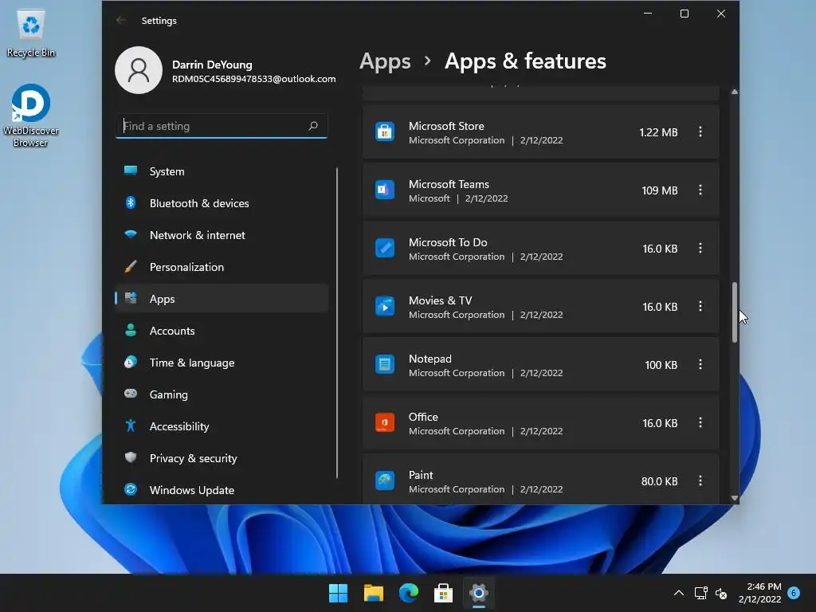The height and width of the screenshot is (612, 816).
Task: Click the Microsoft To Do app icon
Action: tap(385, 249)
